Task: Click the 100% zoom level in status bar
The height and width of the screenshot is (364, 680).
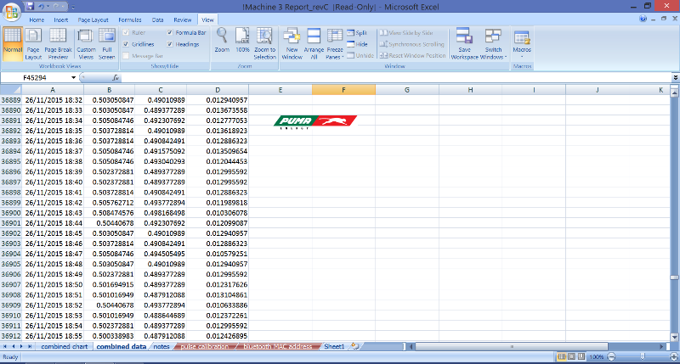Action: pyautogui.click(x=597, y=357)
